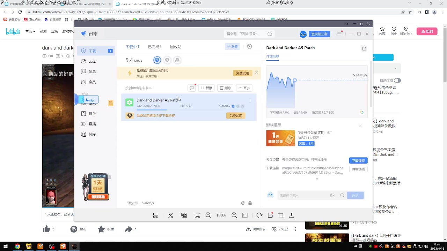Viewport: 447px width, 251px height.
Task: Toggle the rocket acceleration icon
Action: coord(177,60)
